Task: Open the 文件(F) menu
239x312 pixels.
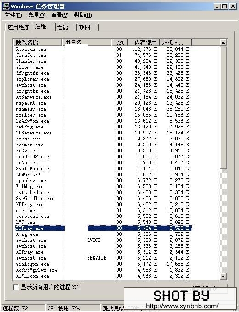Action: (x=13, y=15)
